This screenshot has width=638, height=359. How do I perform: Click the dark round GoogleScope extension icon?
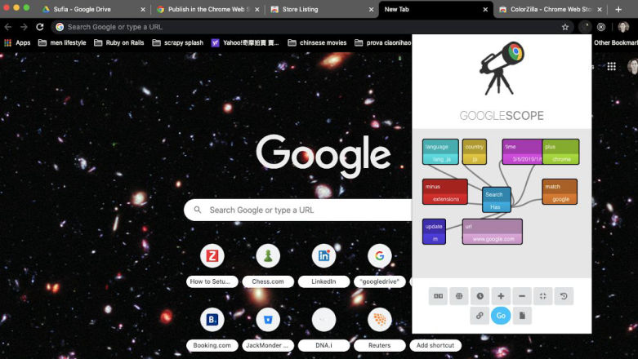(585, 27)
